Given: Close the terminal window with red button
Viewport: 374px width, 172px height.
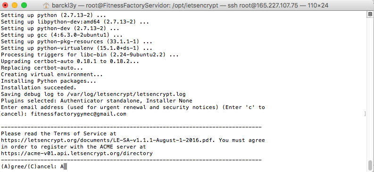Looking at the screenshot, I should pos(6,5).
